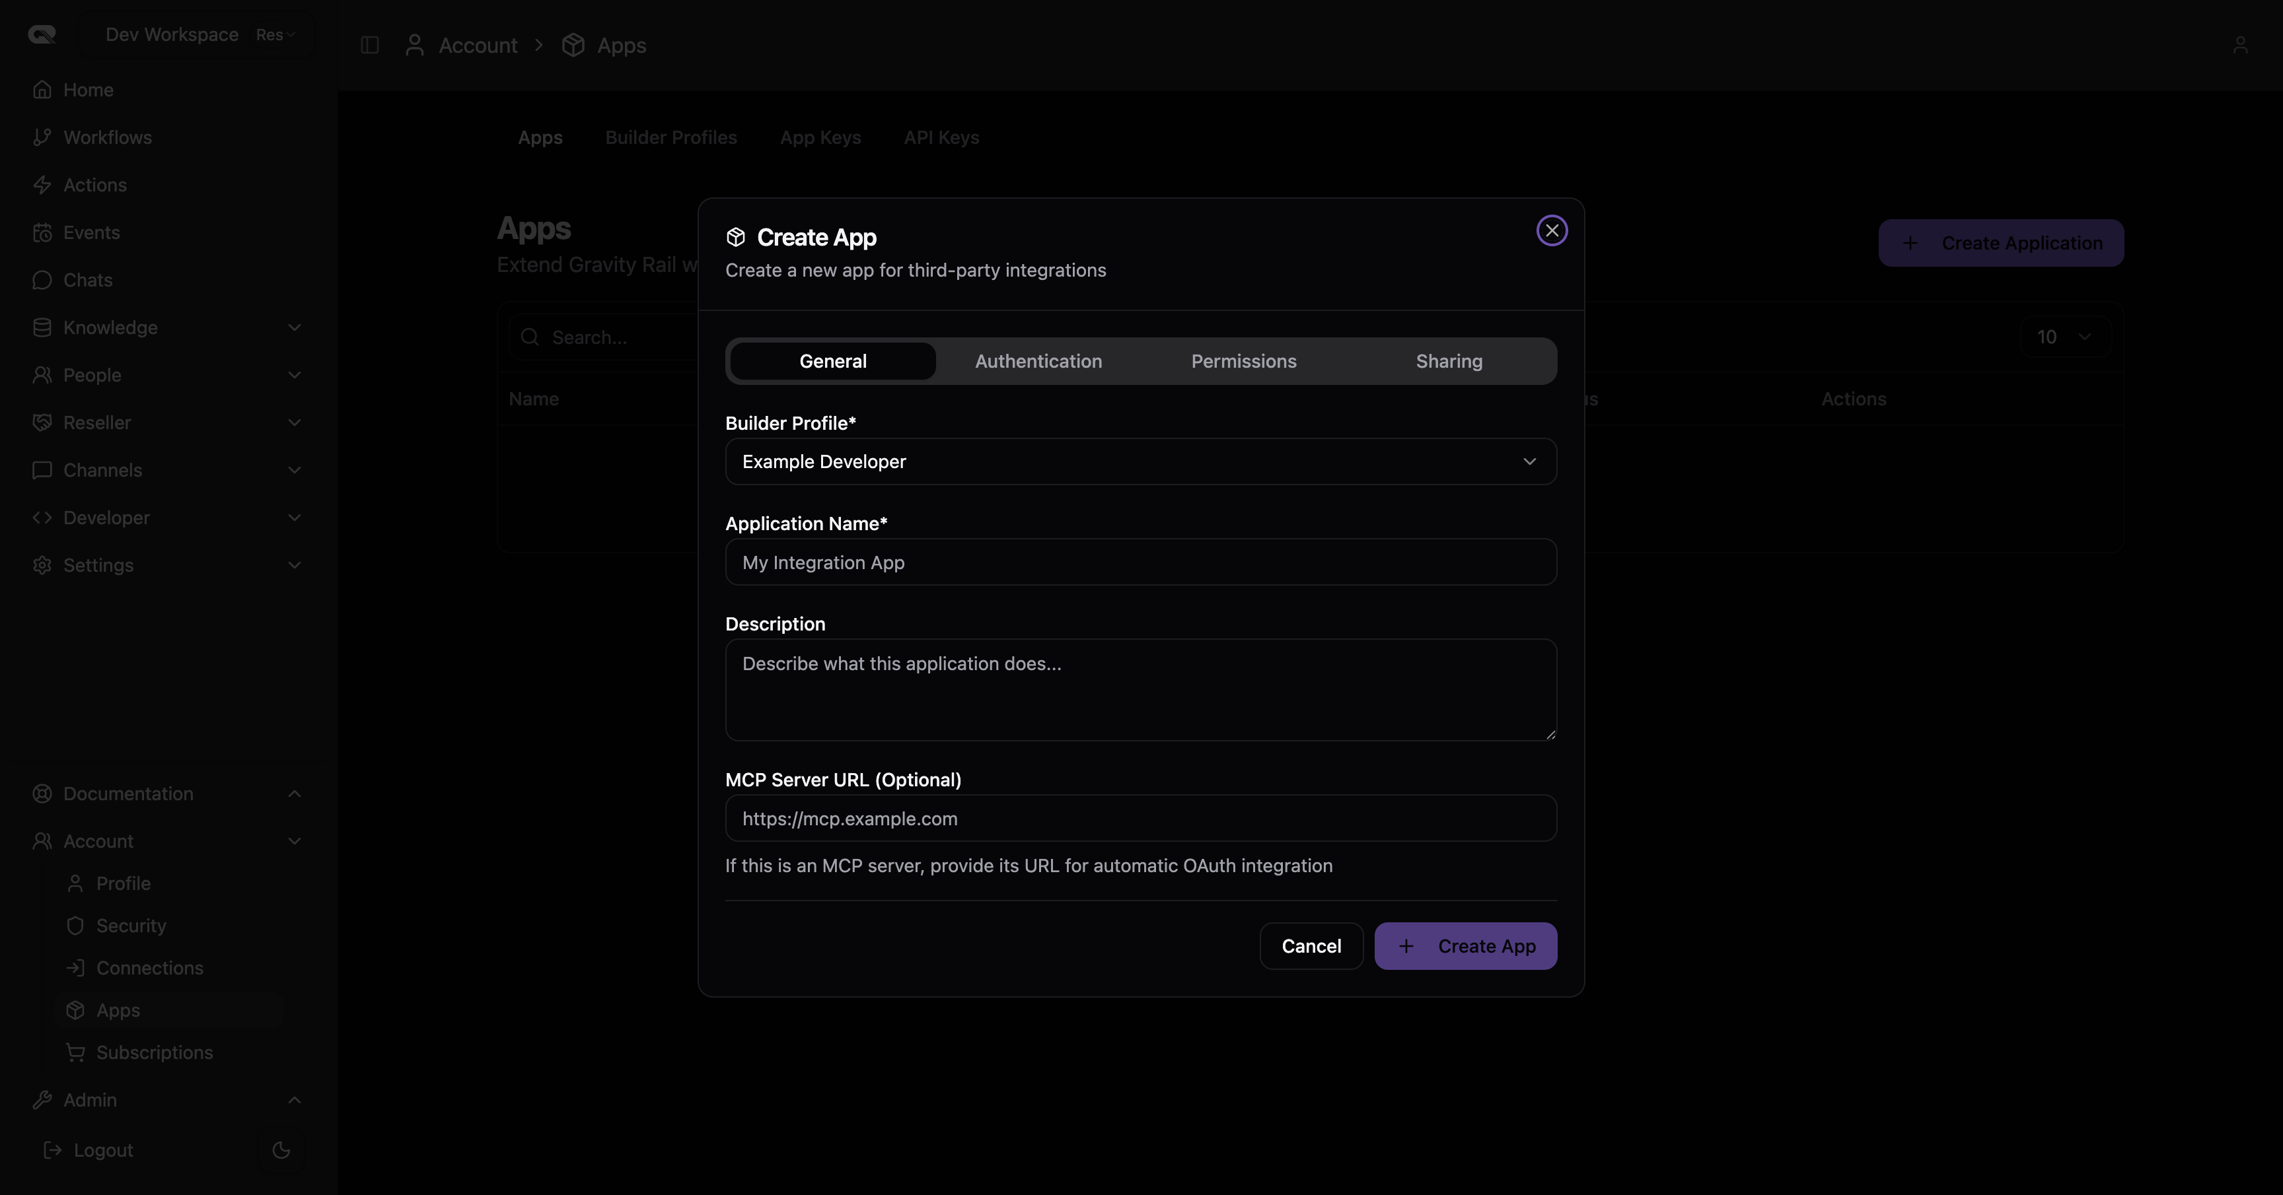Click the search magnifier icon

coord(530,337)
